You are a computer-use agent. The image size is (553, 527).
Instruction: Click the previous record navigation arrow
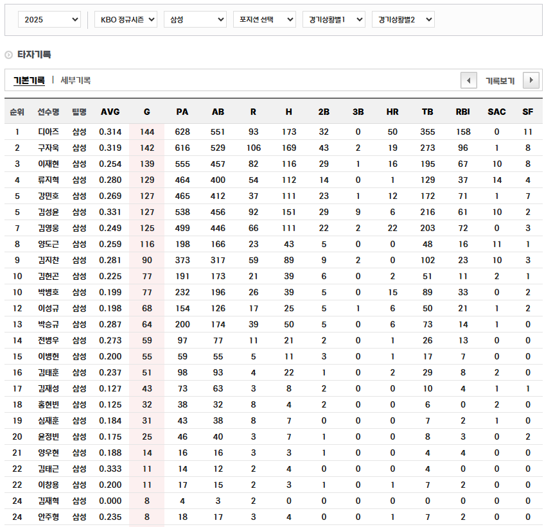pyautogui.click(x=469, y=80)
